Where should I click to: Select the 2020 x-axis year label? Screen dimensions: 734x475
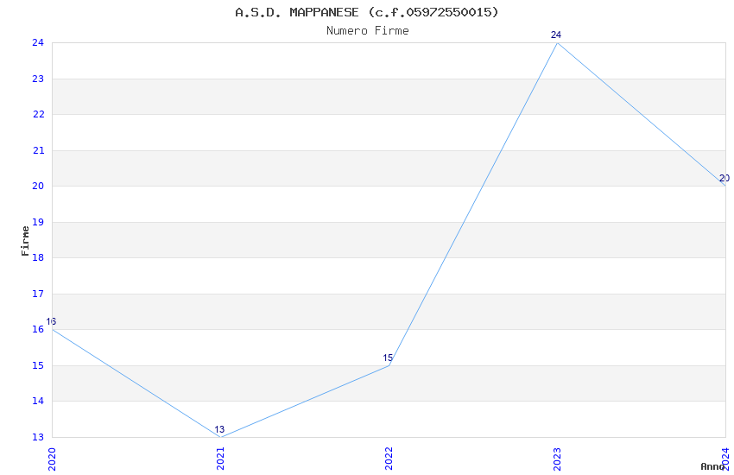click(x=52, y=459)
